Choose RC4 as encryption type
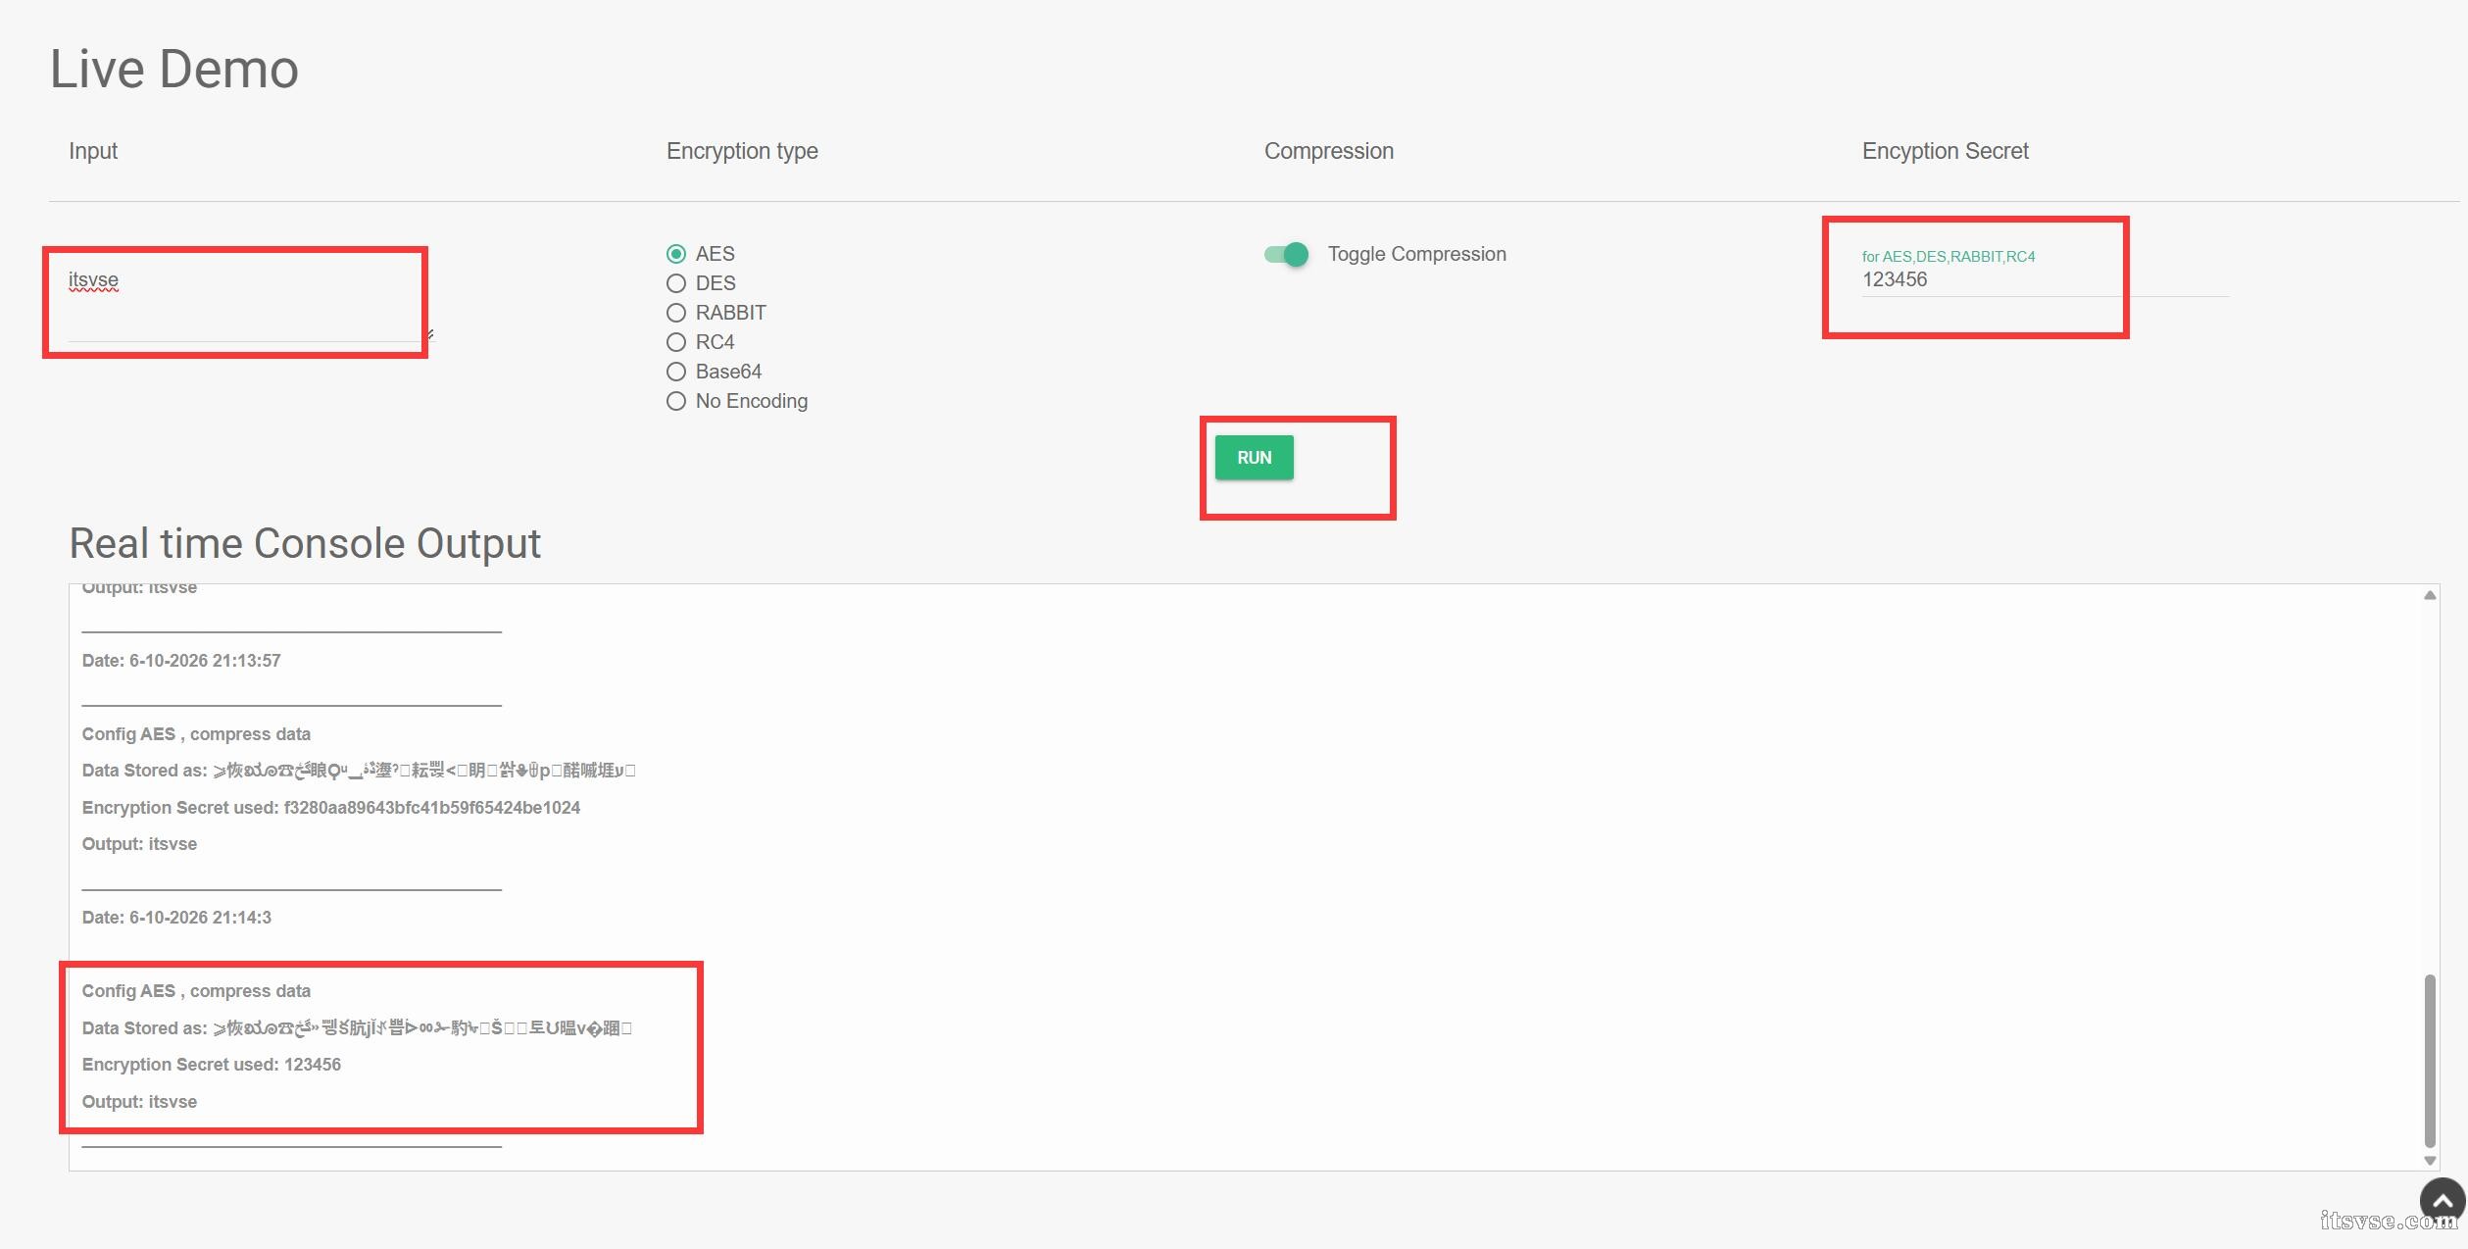Viewport: 2468px width, 1249px height. coord(676,342)
